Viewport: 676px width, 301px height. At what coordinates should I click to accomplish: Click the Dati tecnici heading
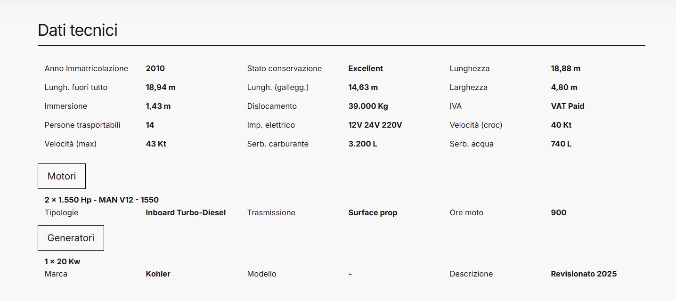point(78,30)
